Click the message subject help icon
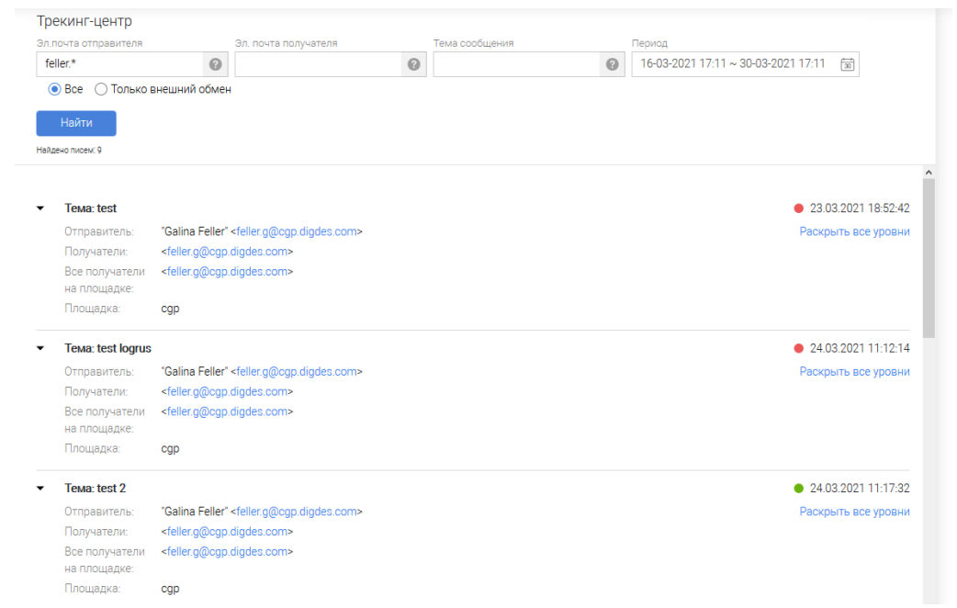957x608 pixels. tap(613, 64)
